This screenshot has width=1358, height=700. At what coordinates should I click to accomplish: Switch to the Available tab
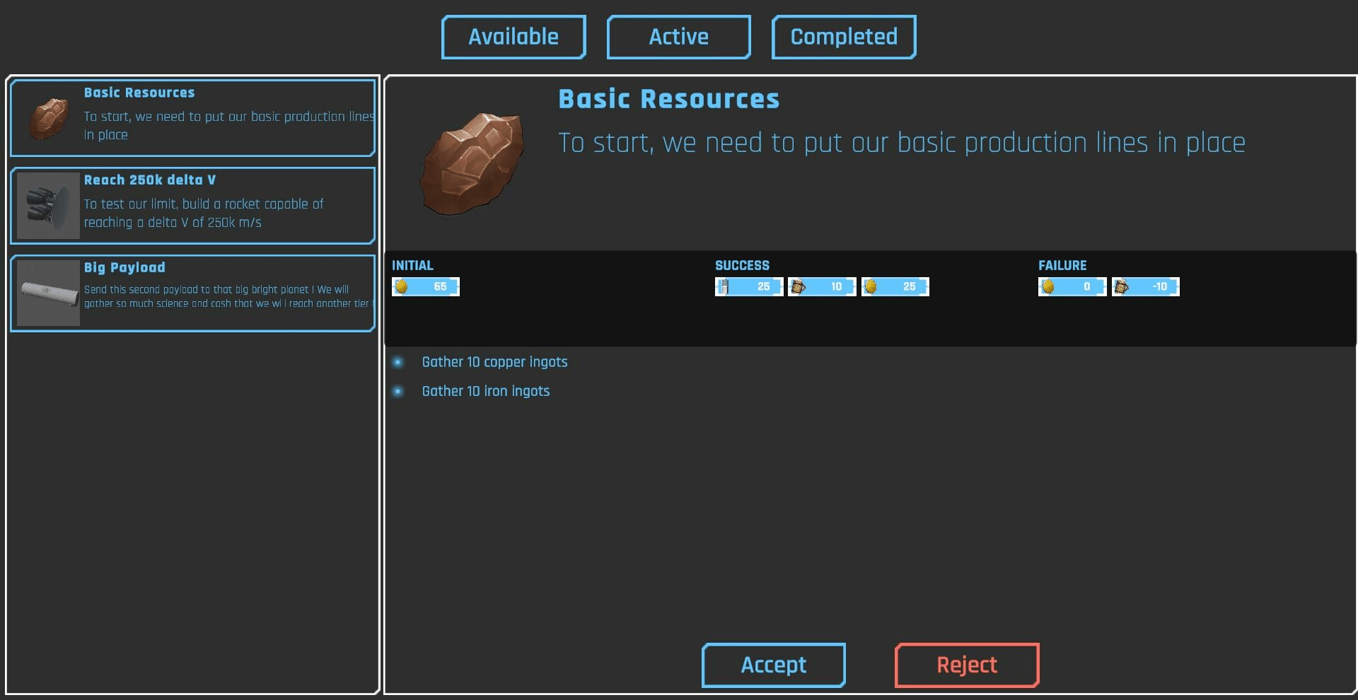(x=513, y=37)
